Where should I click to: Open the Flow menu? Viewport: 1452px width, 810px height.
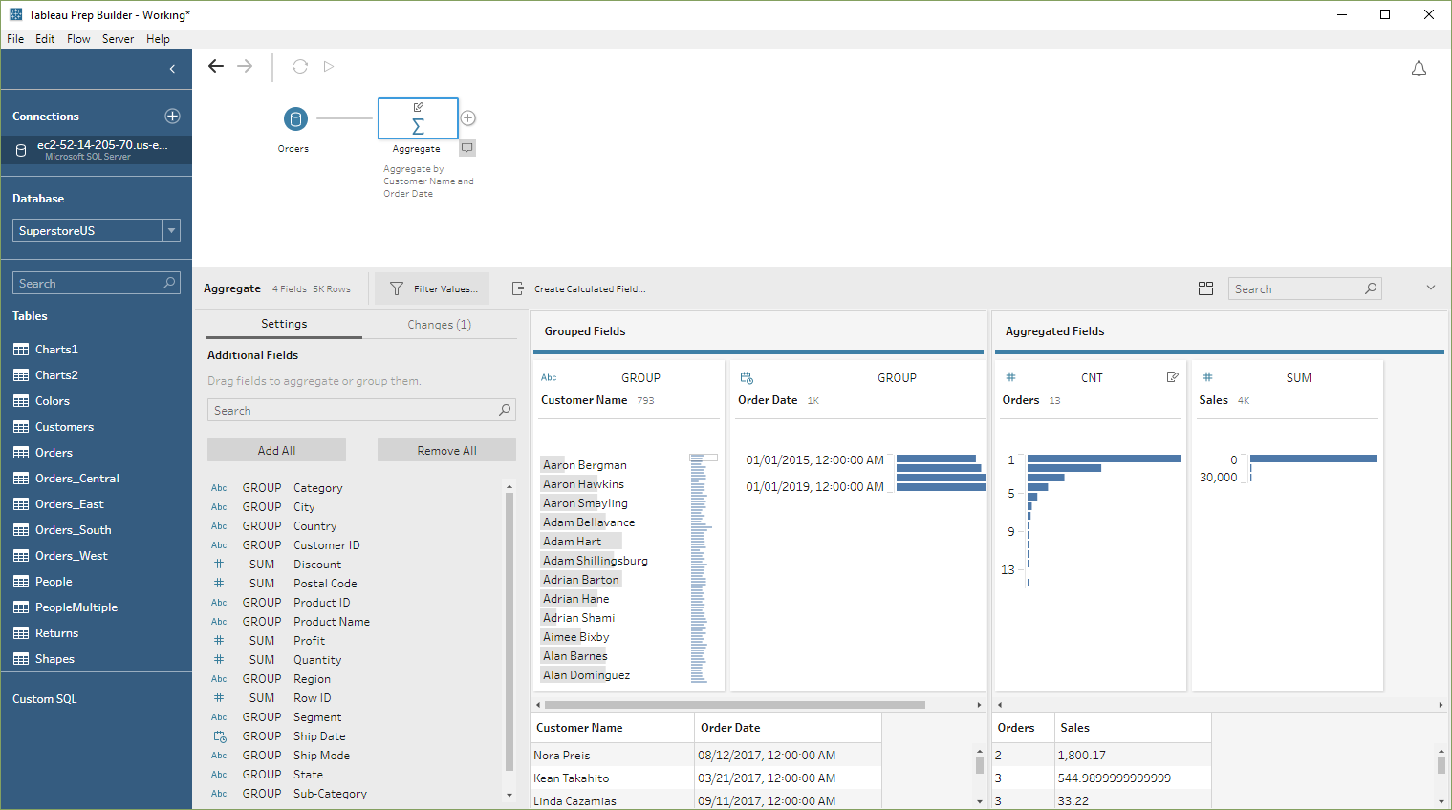tap(78, 39)
